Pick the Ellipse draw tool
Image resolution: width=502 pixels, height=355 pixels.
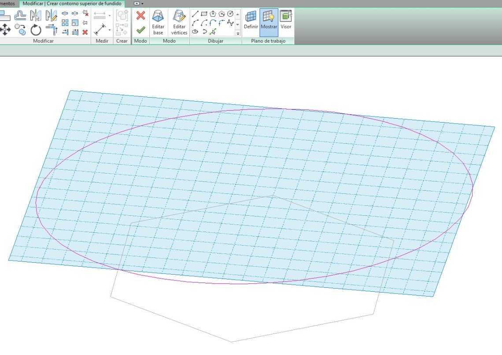click(x=195, y=32)
